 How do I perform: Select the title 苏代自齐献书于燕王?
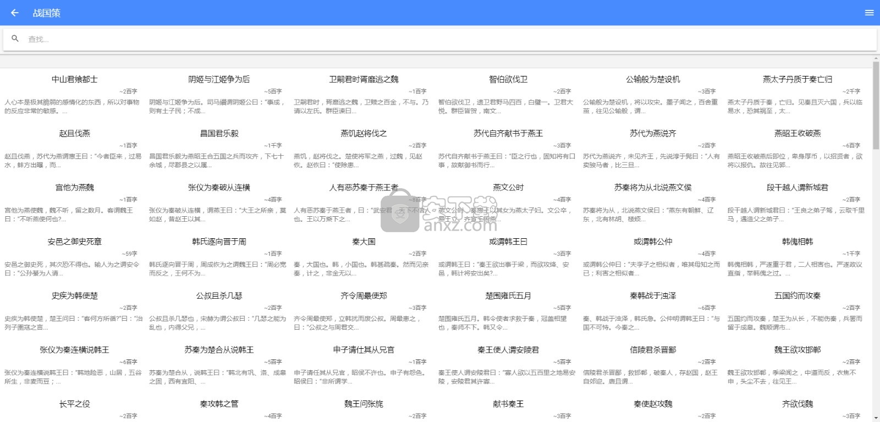pos(508,133)
